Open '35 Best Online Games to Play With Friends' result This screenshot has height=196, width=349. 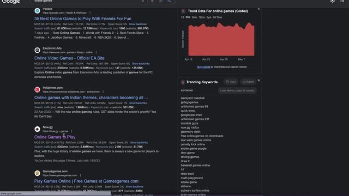[x=83, y=19]
